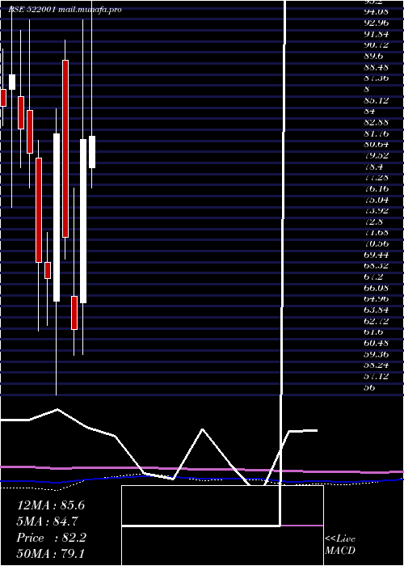Click the 71.68 price axis label

(x=377, y=233)
